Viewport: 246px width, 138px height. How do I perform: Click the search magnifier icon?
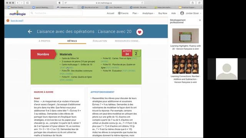(x=32, y=13)
